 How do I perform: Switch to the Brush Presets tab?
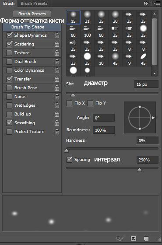click(34, 3)
